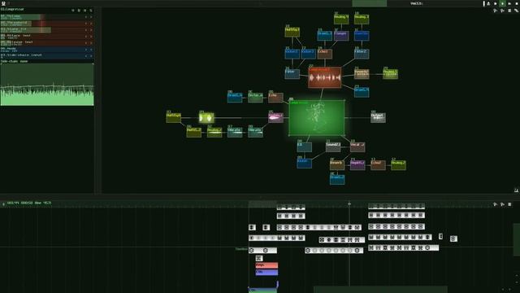520x293 pixels.
Task: Click the Attack controller row
Action: (47, 37)
